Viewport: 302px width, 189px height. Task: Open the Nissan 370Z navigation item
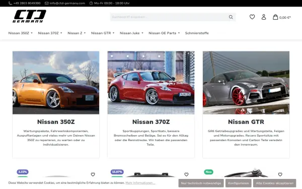[48, 33]
